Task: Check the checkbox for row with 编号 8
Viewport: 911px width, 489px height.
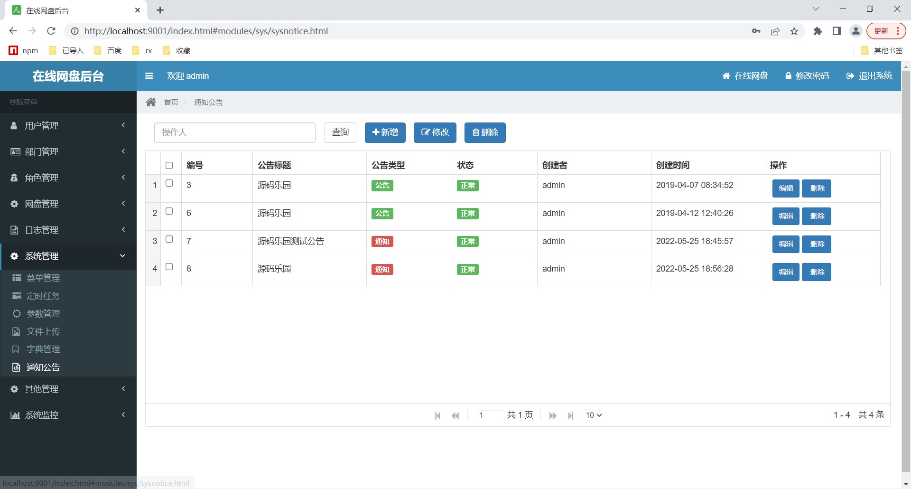Action: pos(169,267)
